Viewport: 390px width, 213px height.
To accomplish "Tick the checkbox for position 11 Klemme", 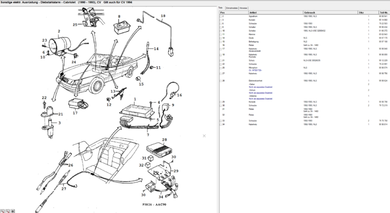I will click(x=221, y=34).
